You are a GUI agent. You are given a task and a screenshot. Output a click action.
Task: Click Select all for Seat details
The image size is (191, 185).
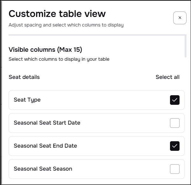point(167,77)
